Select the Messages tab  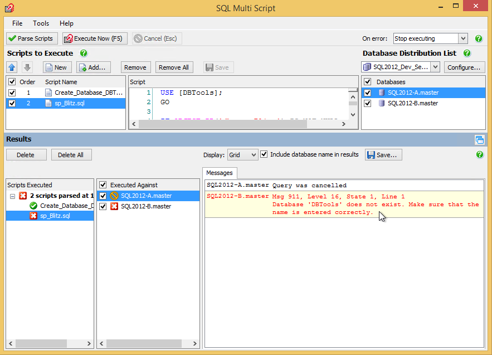(x=220, y=173)
